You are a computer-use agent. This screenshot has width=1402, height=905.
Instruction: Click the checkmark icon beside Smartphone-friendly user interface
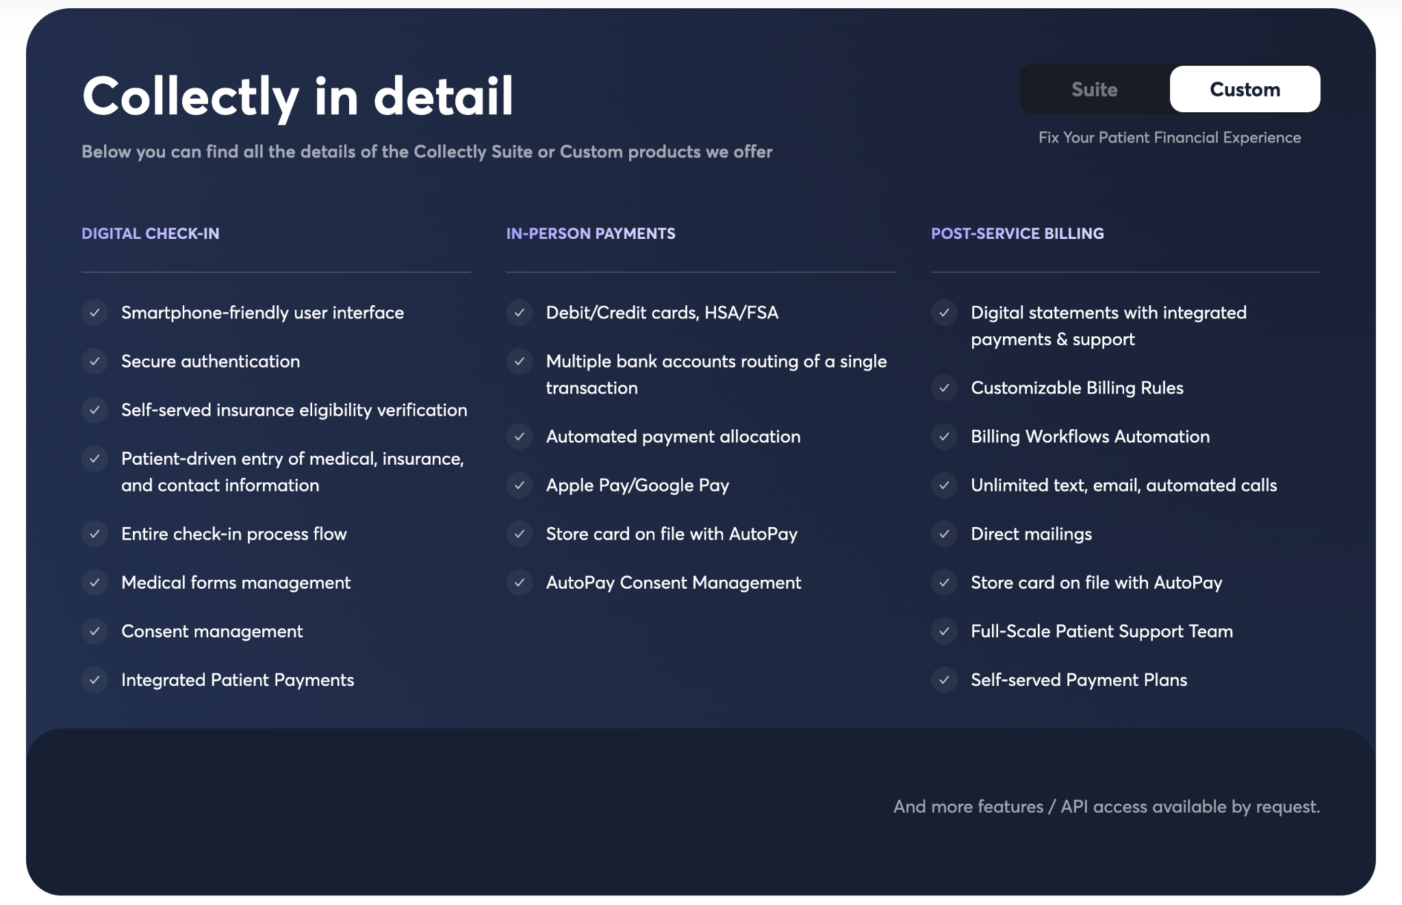click(x=95, y=312)
